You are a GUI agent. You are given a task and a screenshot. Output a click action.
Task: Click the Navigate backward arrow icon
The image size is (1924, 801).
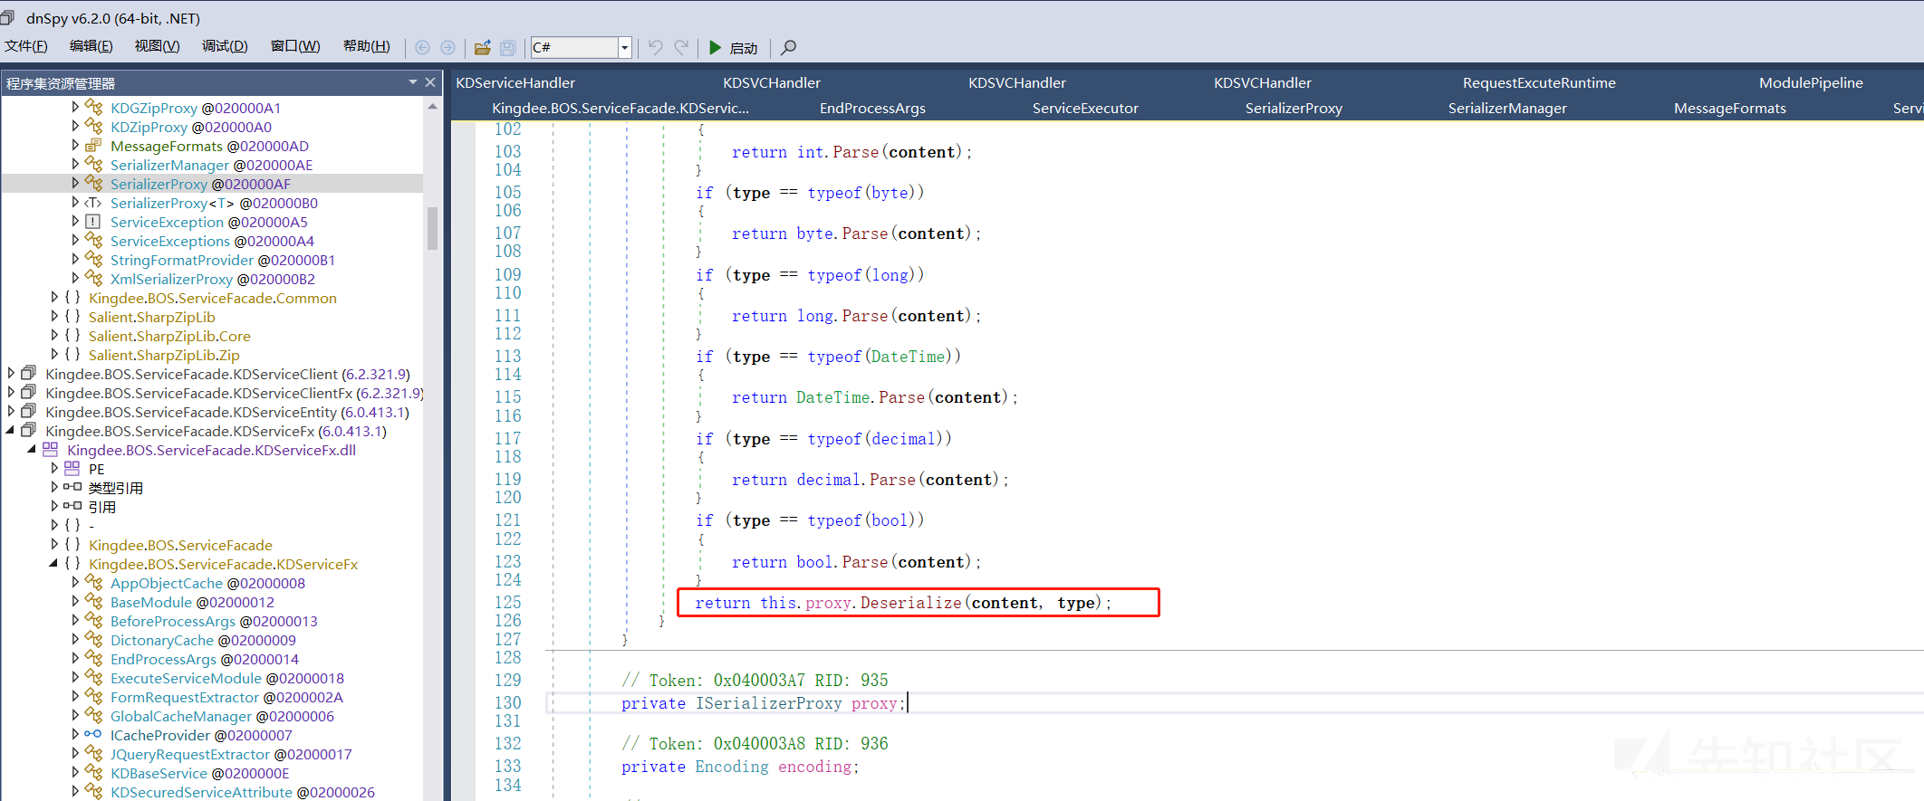422,47
